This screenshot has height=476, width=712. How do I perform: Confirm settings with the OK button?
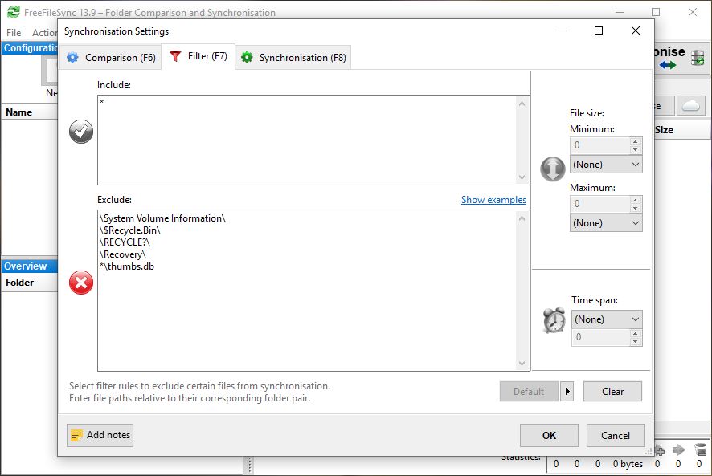click(549, 436)
